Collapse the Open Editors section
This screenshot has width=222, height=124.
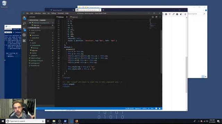point(41,20)
